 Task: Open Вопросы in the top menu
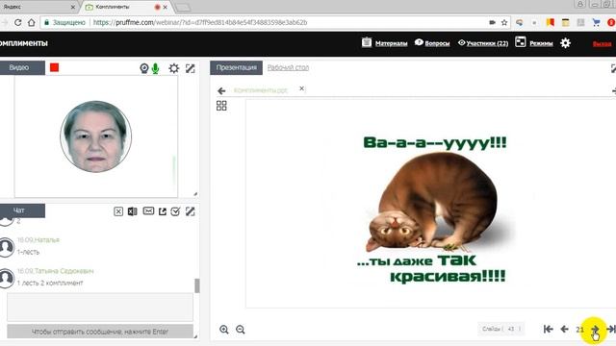[437, 43]
